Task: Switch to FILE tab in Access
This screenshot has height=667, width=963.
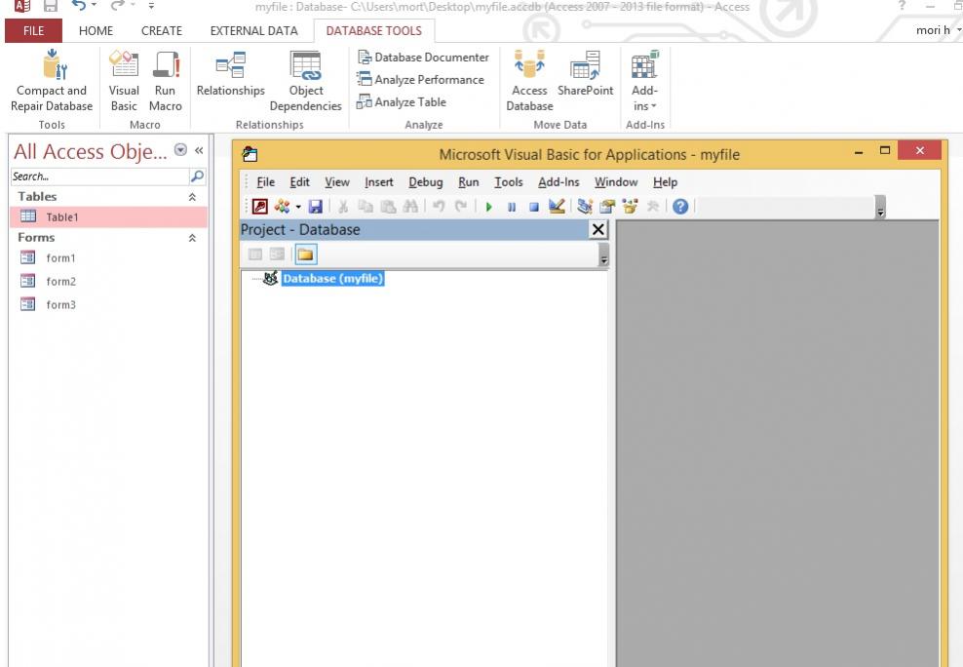Action: point(33,30)
